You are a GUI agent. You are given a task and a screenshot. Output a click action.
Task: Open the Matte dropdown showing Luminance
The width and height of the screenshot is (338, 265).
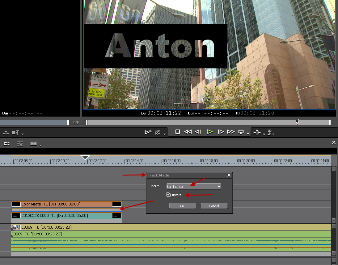click(193, 186)
